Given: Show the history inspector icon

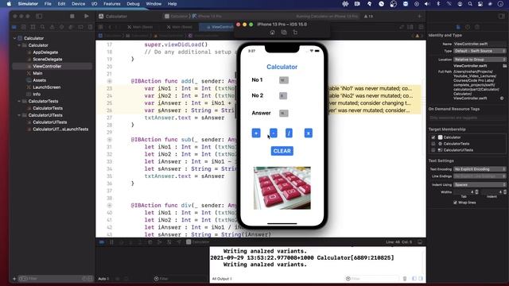Looking at the screenshot, I should click(x=468, y=27).
